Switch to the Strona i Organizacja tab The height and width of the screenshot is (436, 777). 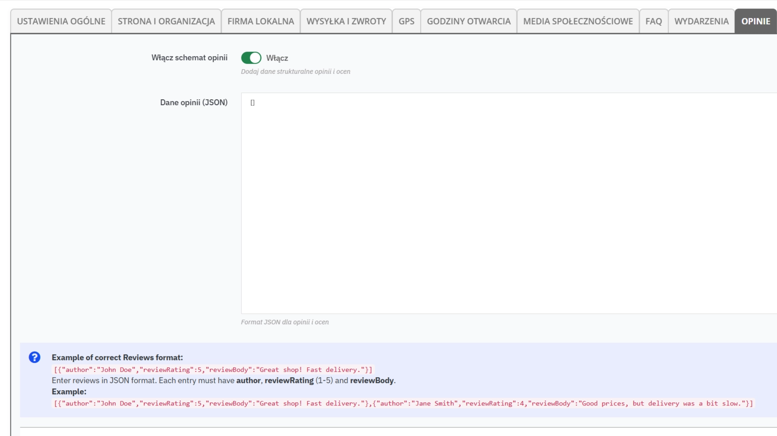point(166,21)
